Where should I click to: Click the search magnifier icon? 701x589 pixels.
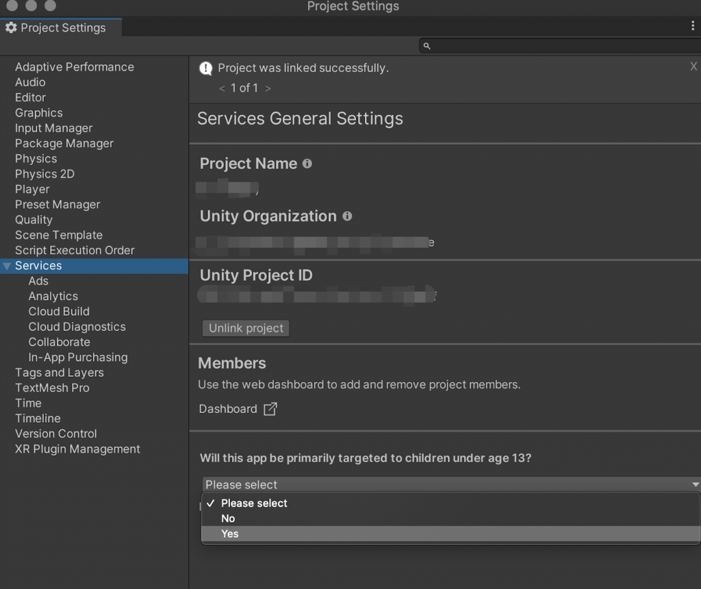426,46
